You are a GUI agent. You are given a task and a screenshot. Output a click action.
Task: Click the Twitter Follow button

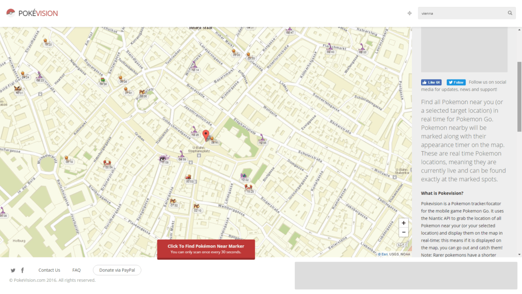click(456, 82)
